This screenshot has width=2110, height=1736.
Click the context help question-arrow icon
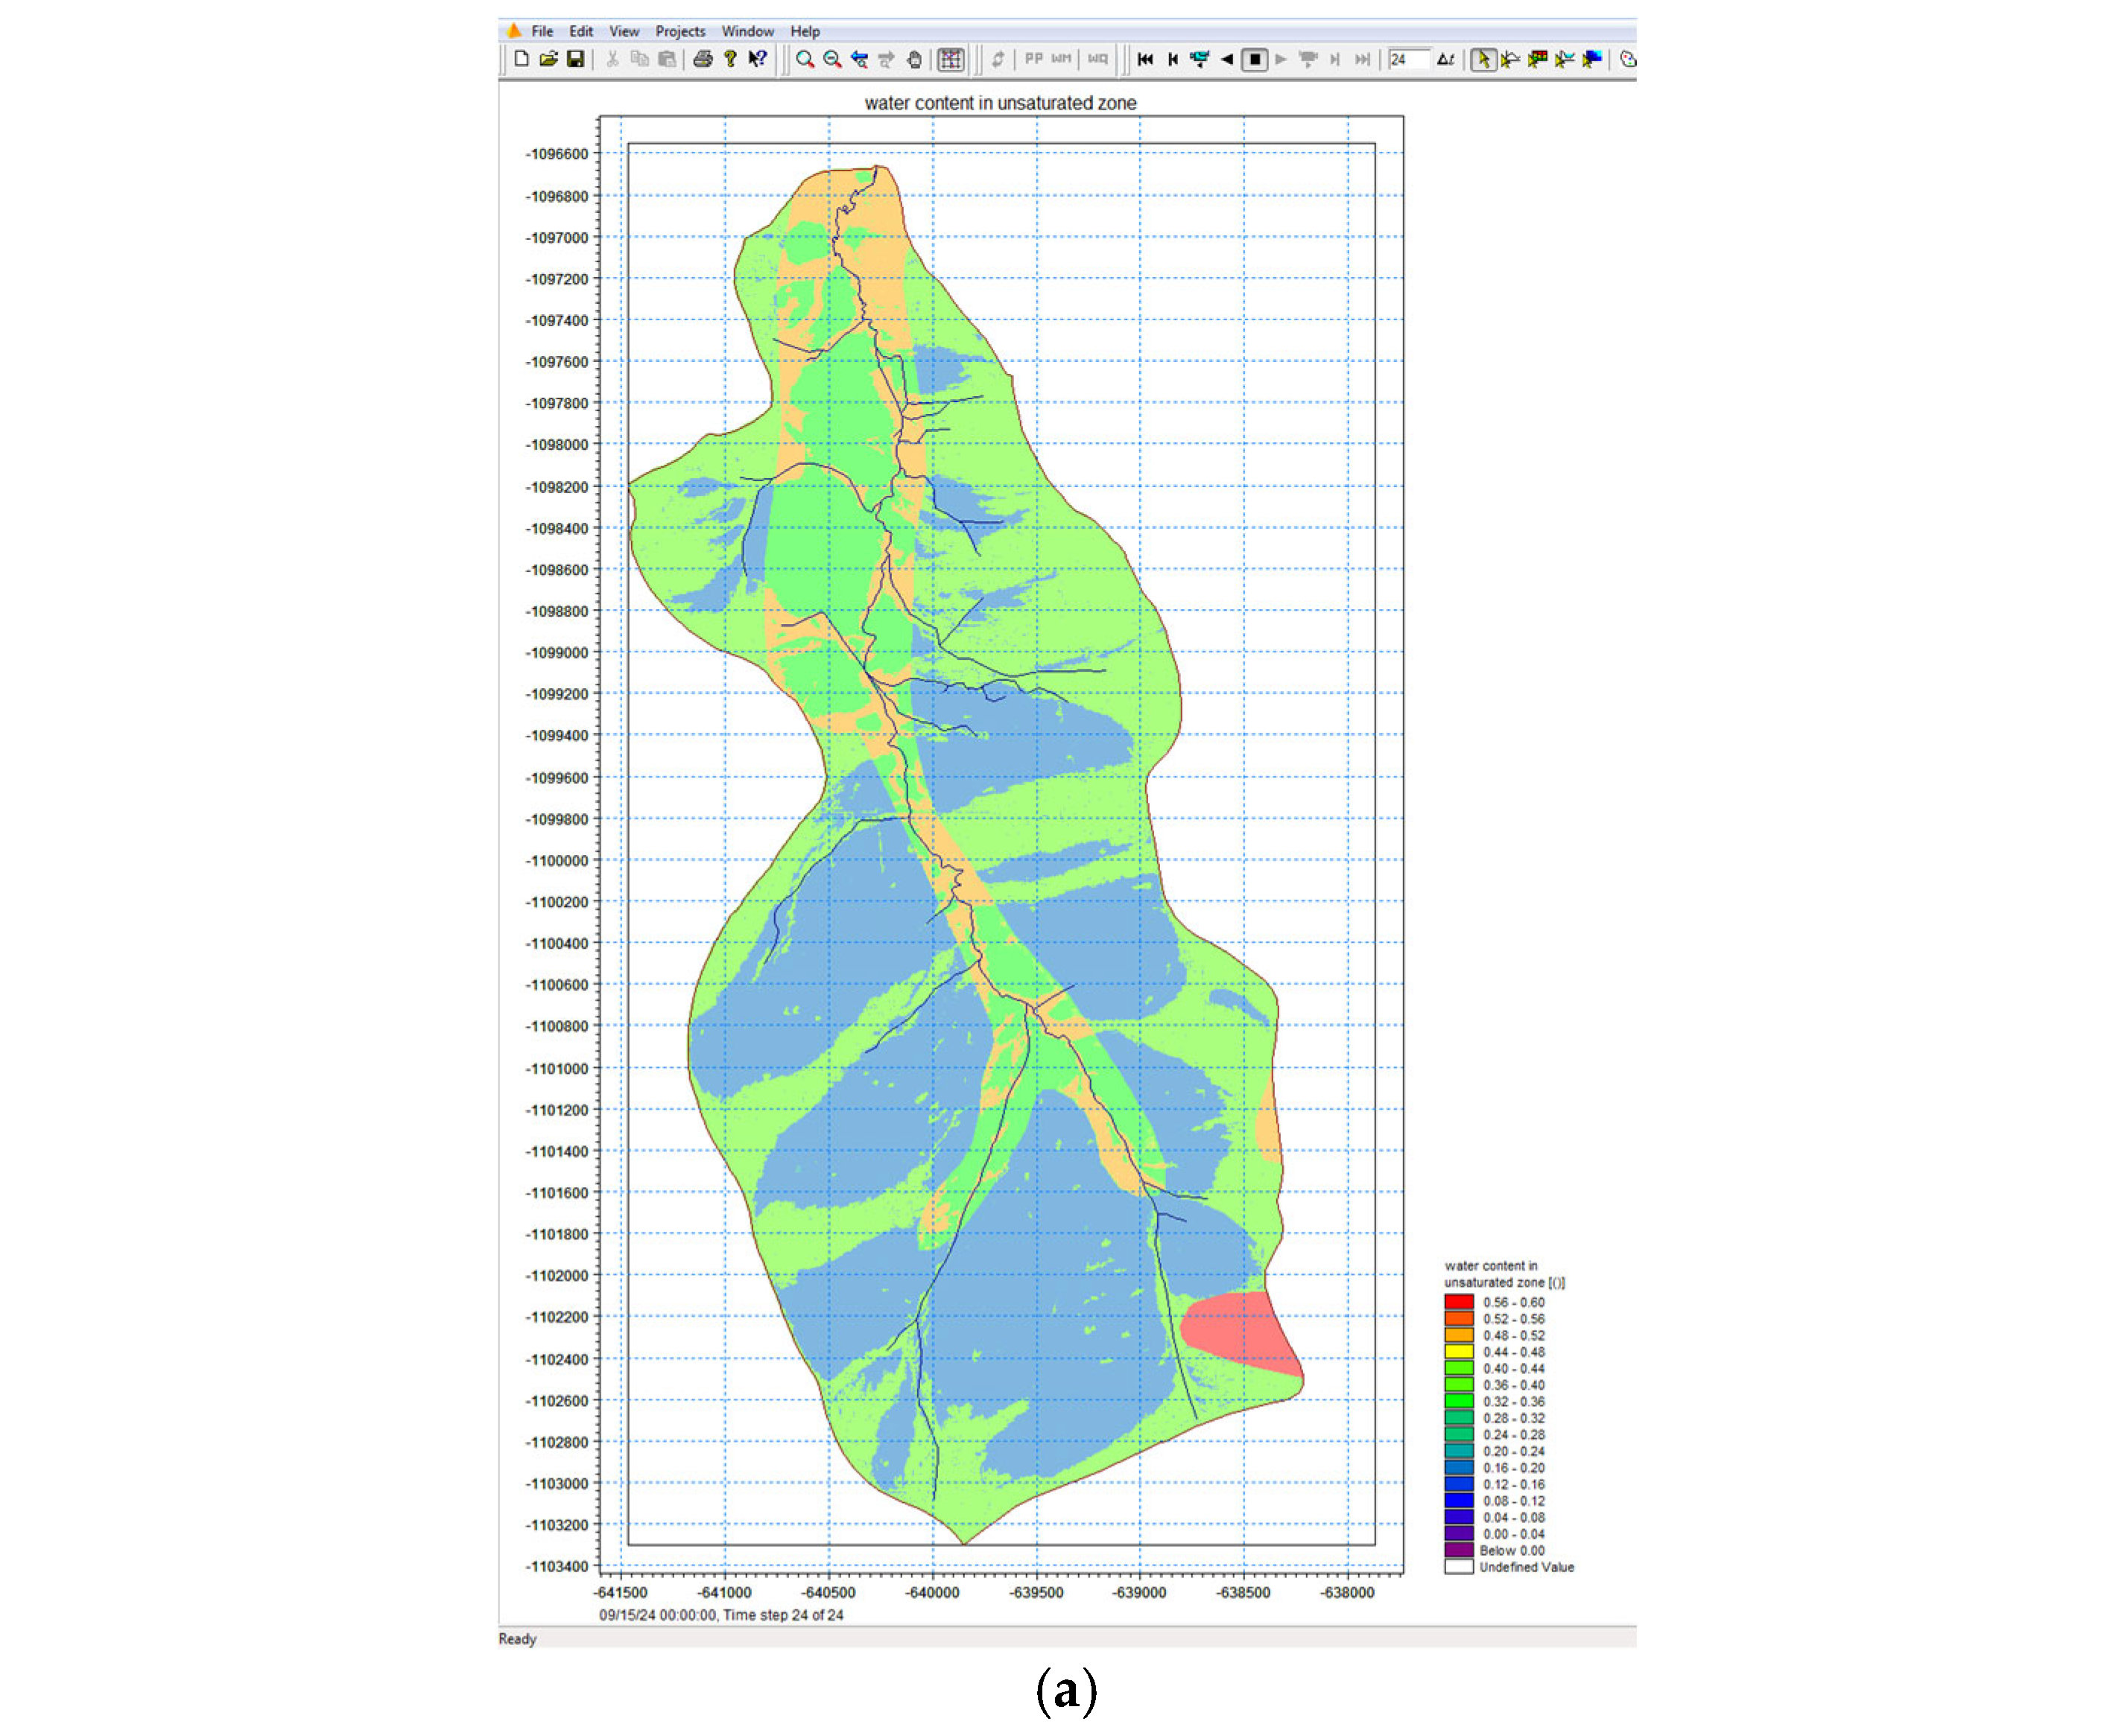pos(758,59)
